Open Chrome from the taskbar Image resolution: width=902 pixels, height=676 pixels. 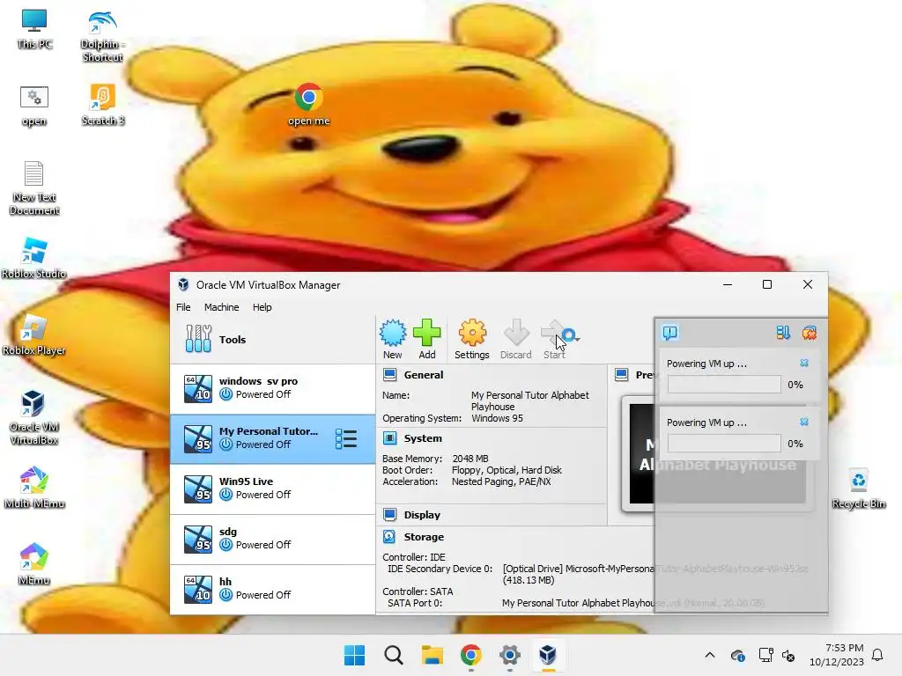coord(470,655)
